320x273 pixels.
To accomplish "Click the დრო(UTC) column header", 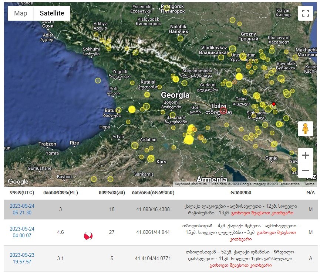I will pyautogui.click(x=22, y=193).
